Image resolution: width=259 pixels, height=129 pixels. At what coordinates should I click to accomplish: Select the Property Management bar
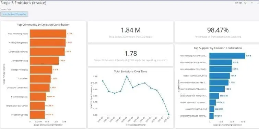[48, 43]
